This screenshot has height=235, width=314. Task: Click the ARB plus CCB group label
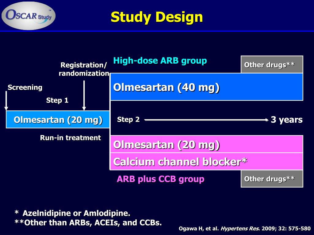(x=160, y=179)
